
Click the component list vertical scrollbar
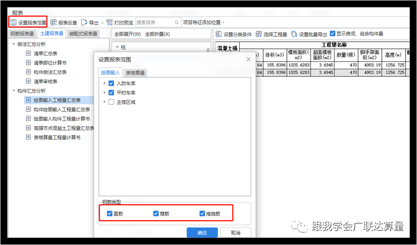pos(208,50)
